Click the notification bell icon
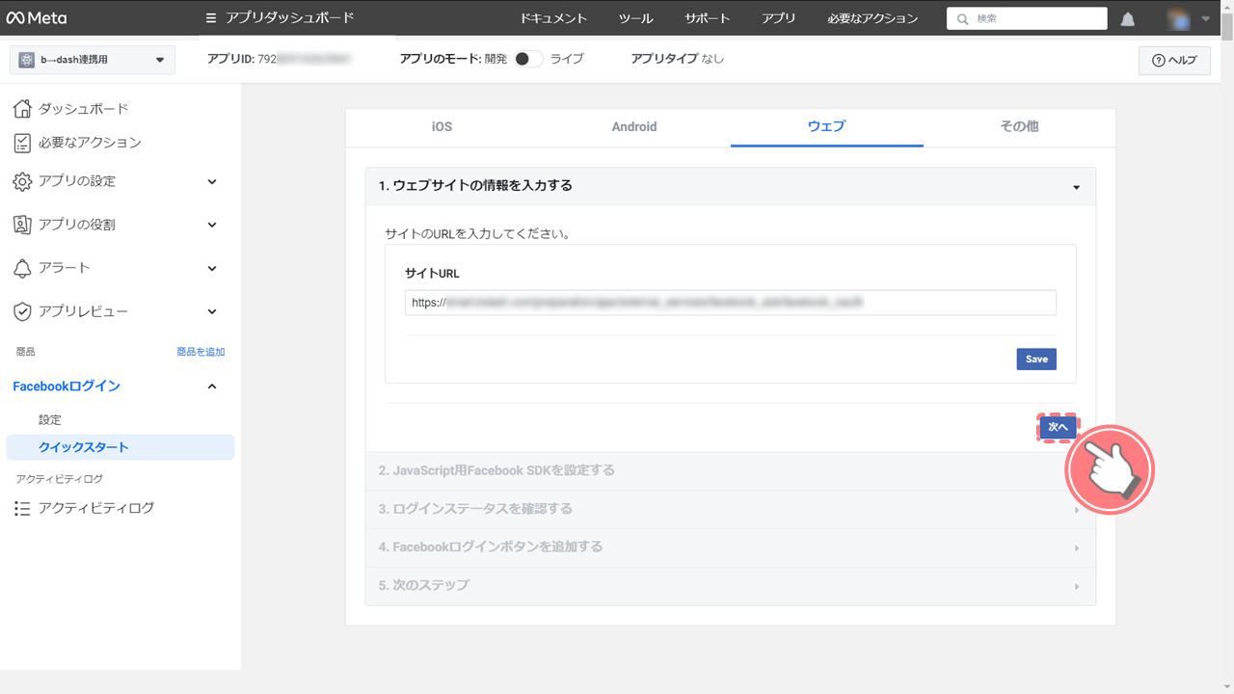Viewport: 1234px width, 694px height. coord(1128,19)
